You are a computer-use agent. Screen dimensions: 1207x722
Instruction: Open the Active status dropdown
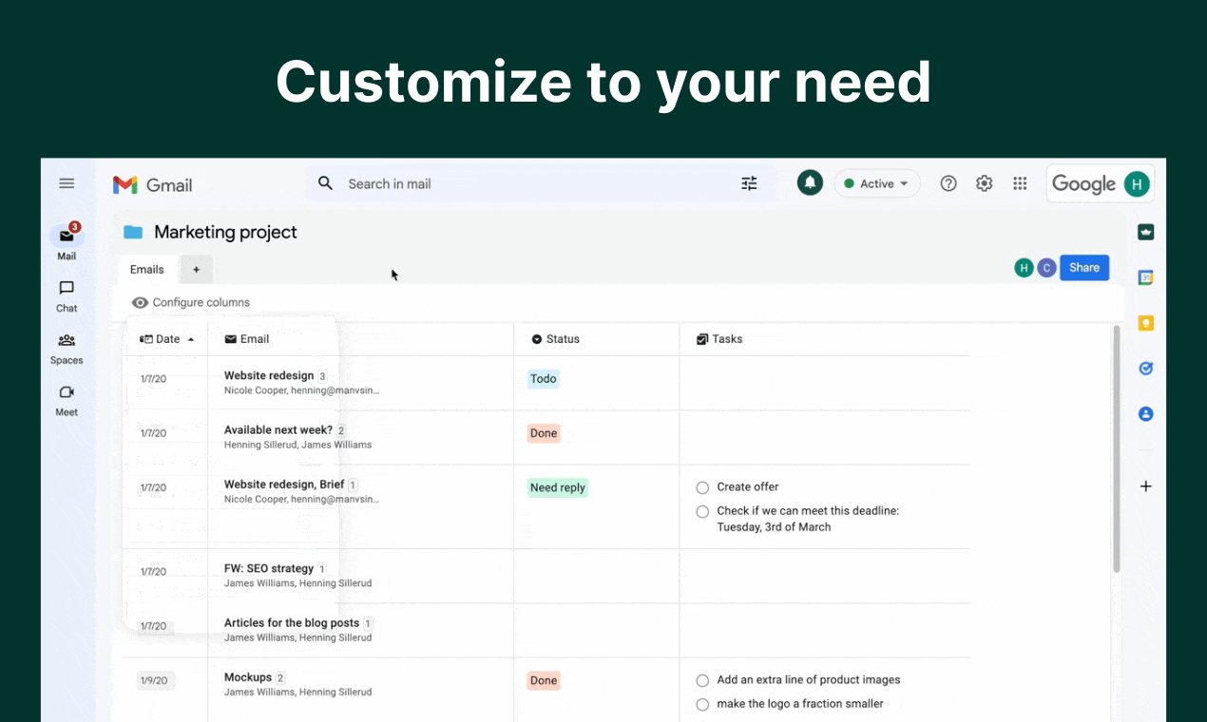(x=876, y=183)
